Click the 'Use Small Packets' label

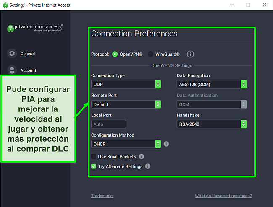point(117,157)
